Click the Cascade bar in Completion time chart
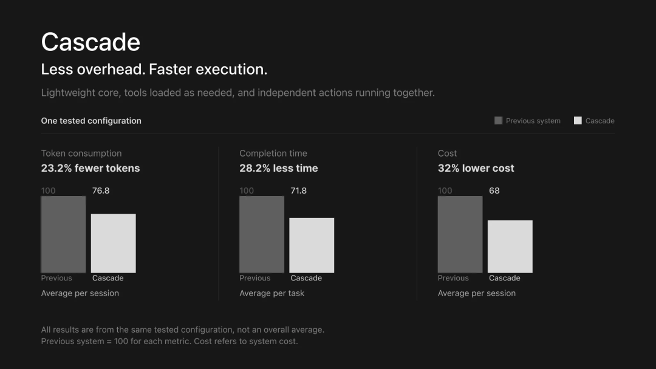 pyautogui.click(x=312, y=245)
